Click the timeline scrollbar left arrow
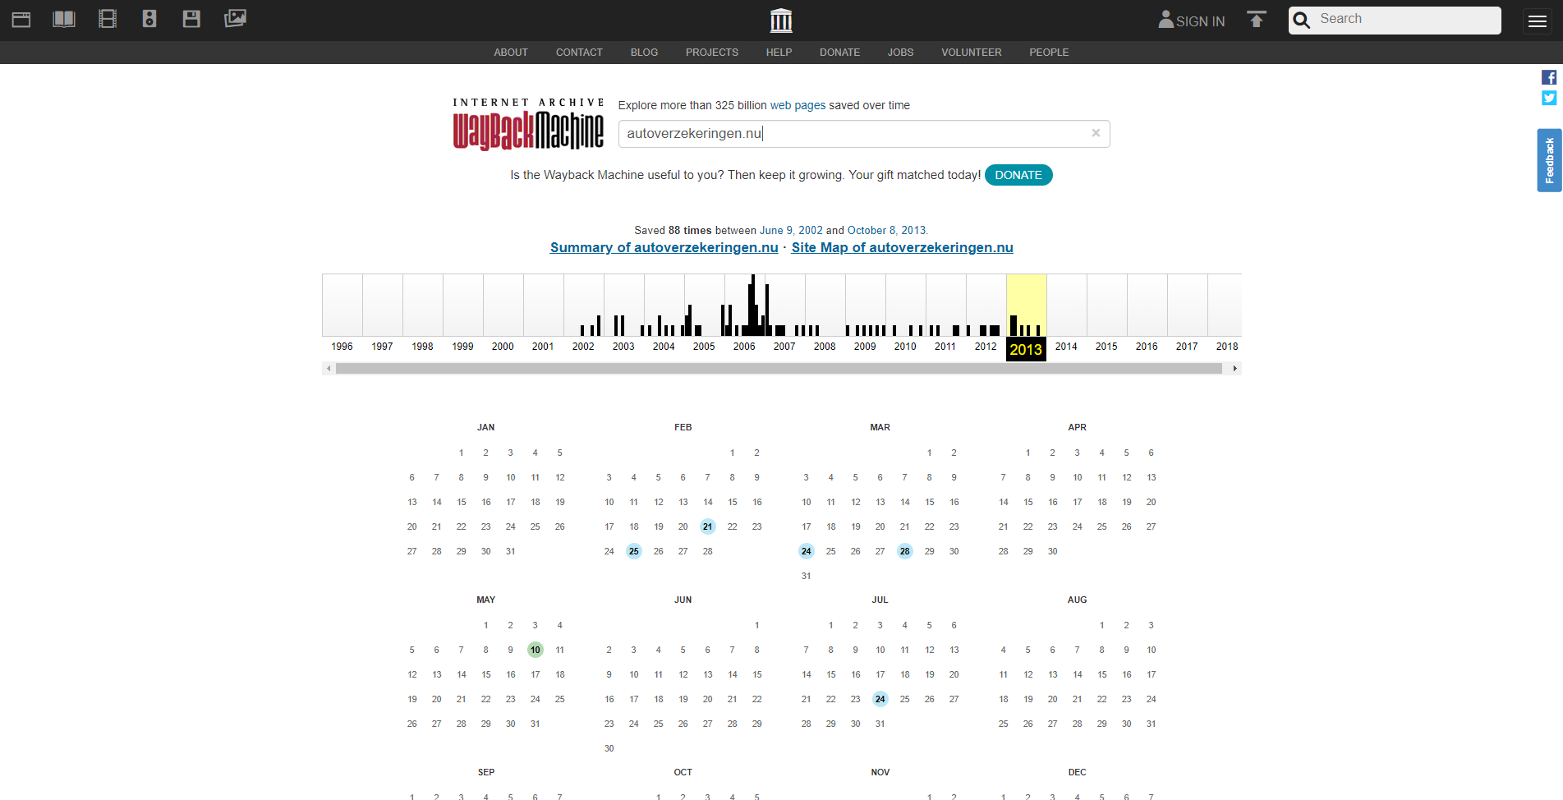1563x800 pixels. point(329,369)
